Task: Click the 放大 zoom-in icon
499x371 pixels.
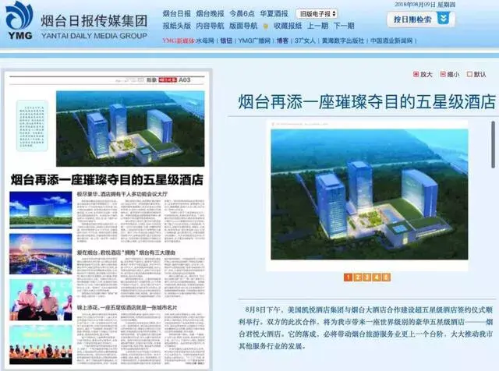Action: click(416, 74)
